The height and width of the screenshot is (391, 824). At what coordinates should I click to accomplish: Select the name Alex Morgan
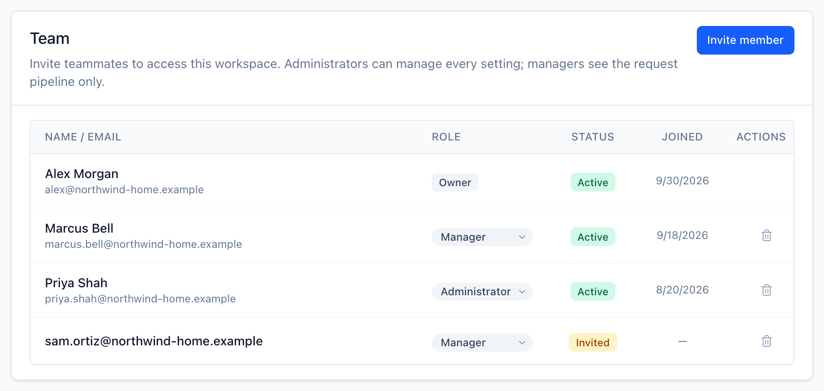click(x=82, y=174)
